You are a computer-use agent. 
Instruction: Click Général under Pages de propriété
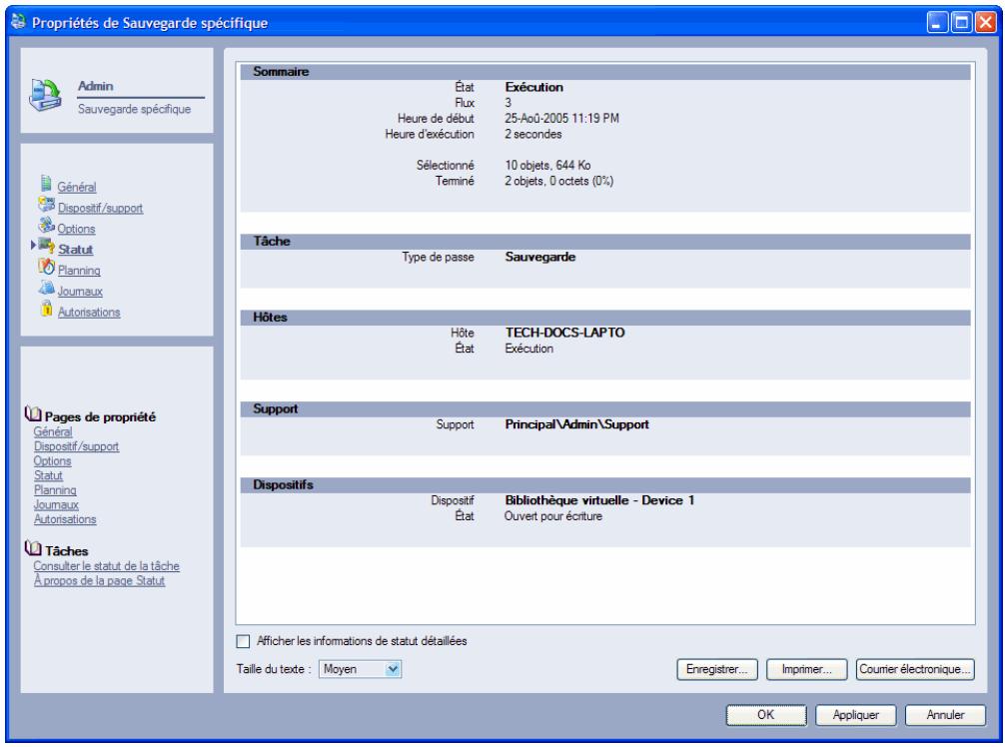53,431
